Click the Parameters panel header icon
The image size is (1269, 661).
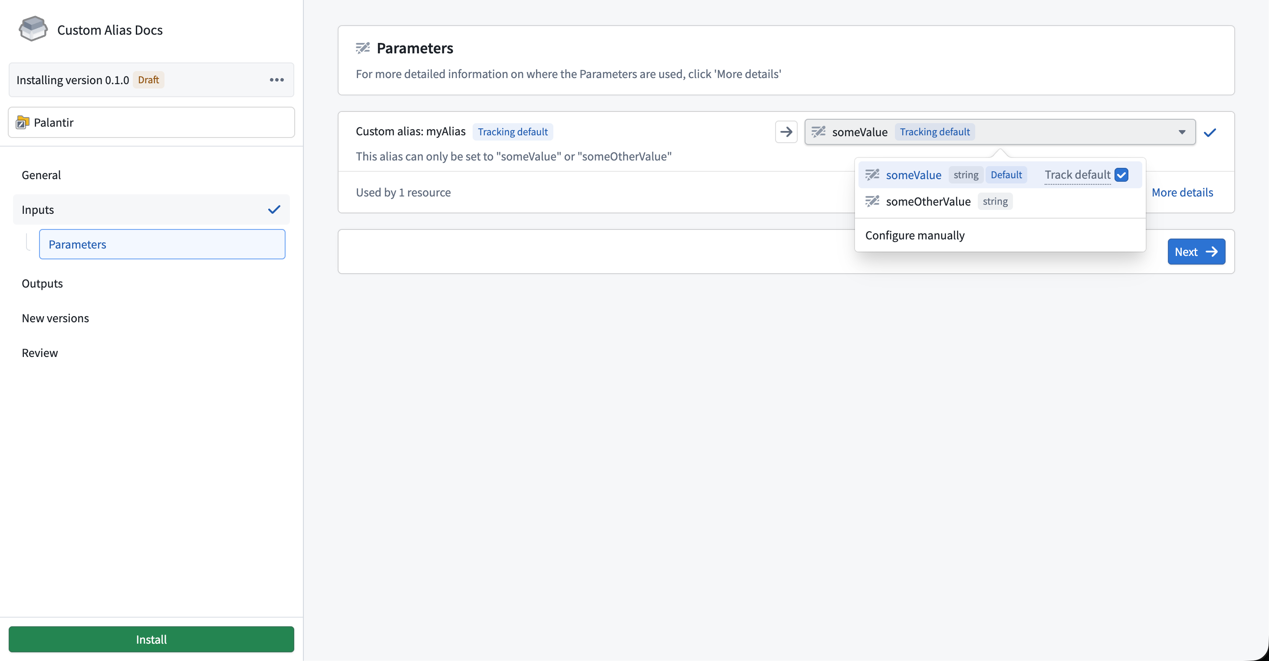pyautogui.click(x=362, y=48)
